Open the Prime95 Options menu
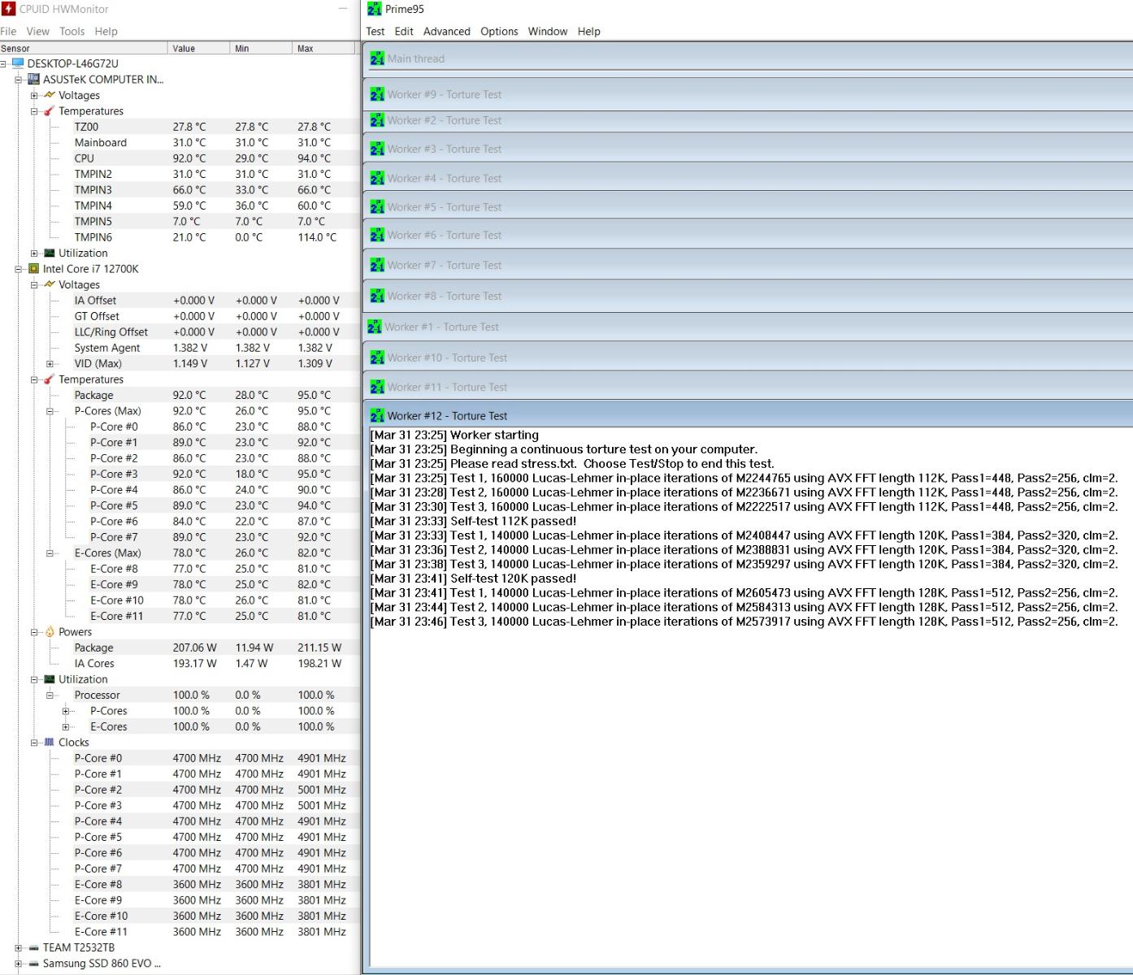The width and height of the screenshot is (1133, 975). 499,32
